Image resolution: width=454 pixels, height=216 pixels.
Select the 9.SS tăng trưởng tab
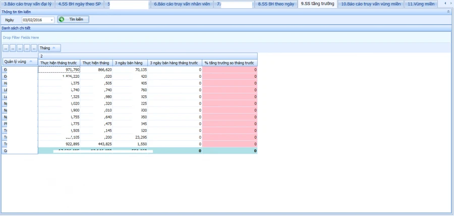pos(317,4)
